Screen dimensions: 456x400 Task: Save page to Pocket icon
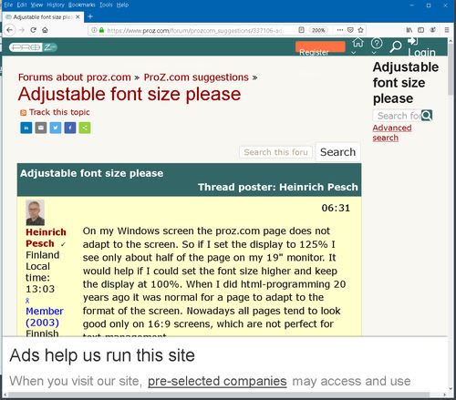(350, 30)
